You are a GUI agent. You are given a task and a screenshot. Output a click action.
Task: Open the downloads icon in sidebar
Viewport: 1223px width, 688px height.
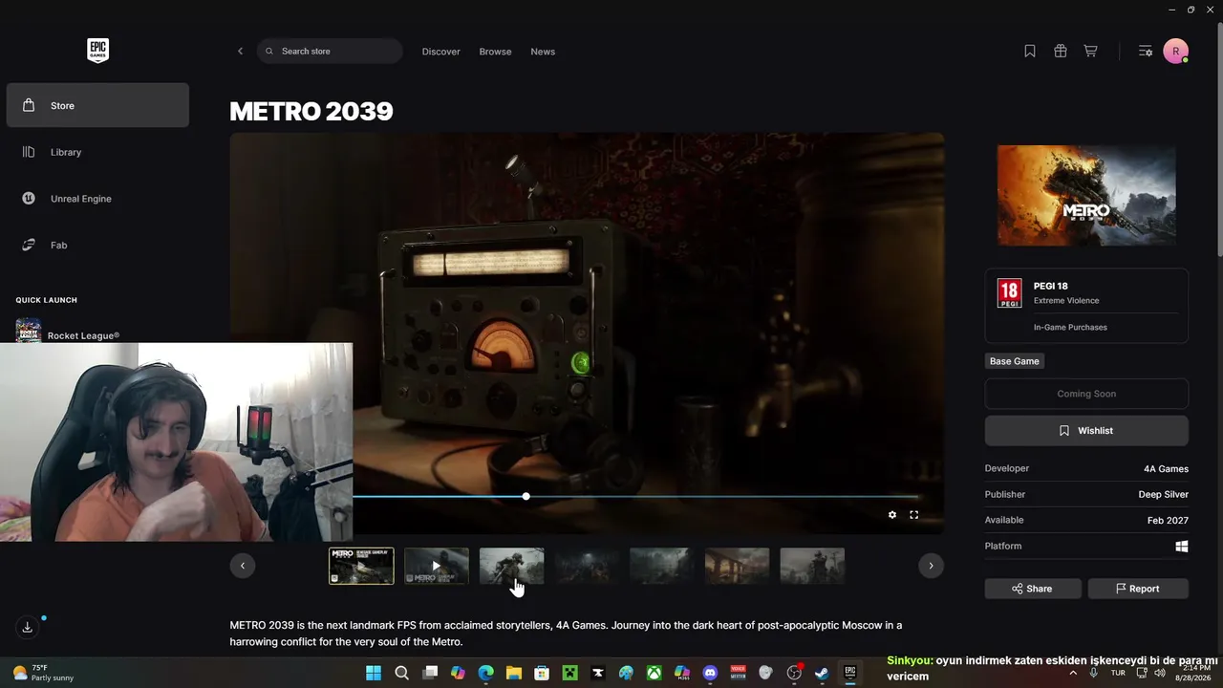click(x=28, y=627)
